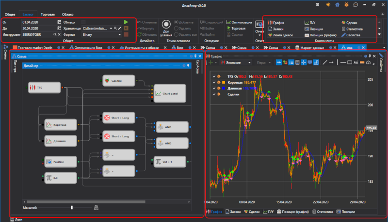Viewport: 388px width, 222px height.
Task: Uncheck Короткая series visibility checkbox
Action: tap(214, 82)
